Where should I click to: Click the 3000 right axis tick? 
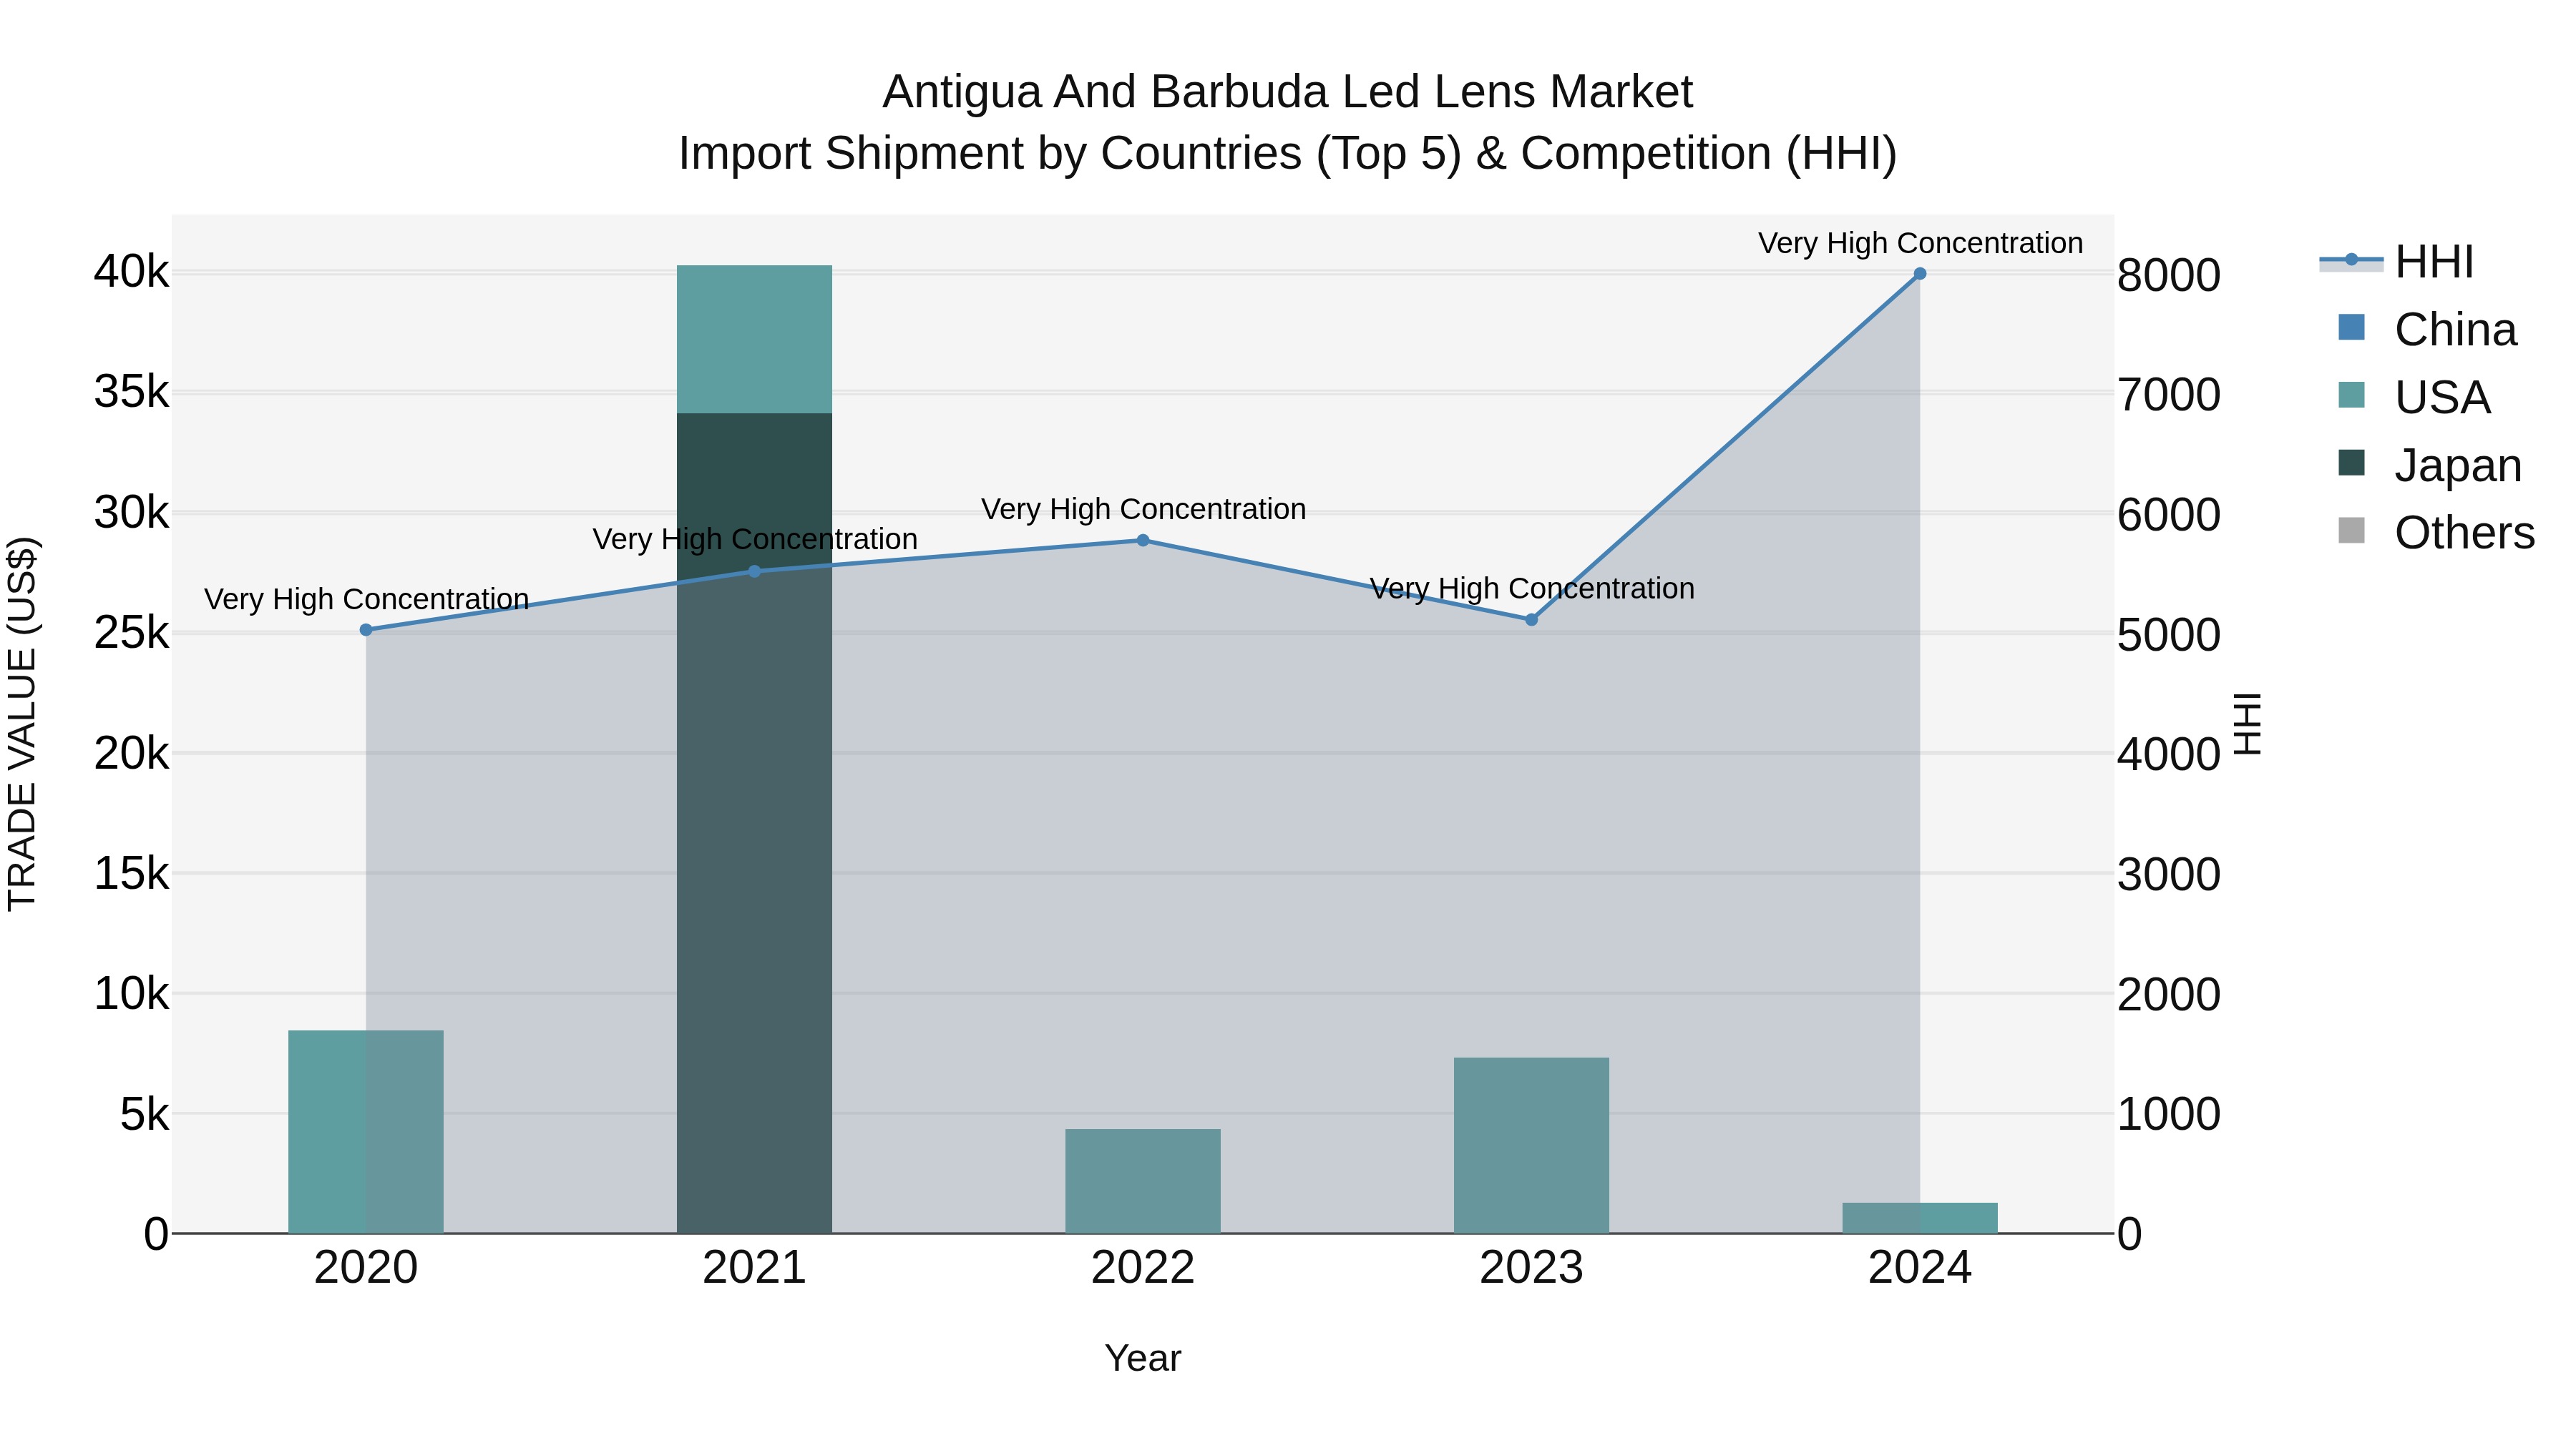[2169, 875]
